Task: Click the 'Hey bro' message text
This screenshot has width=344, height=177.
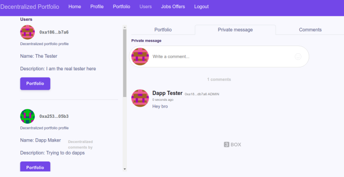Action: click(160, 106)
